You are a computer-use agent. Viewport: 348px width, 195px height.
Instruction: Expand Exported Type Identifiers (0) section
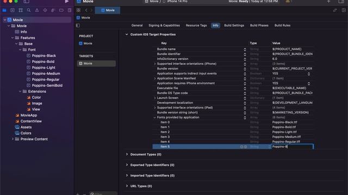[127, 165]
